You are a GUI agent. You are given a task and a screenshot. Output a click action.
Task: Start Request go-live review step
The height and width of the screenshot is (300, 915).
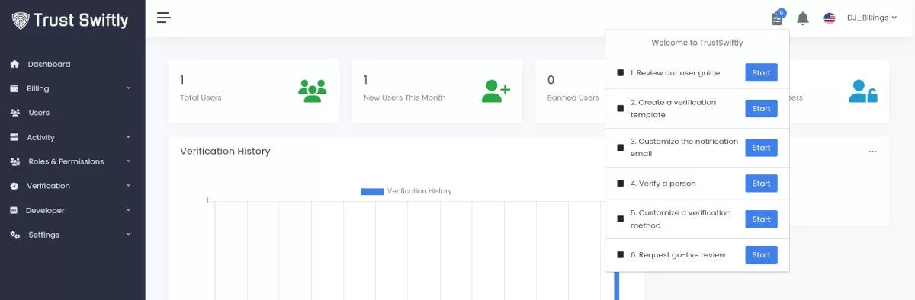[x=761, y=254]
